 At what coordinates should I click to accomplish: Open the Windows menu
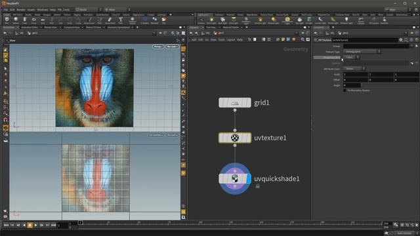43,10
